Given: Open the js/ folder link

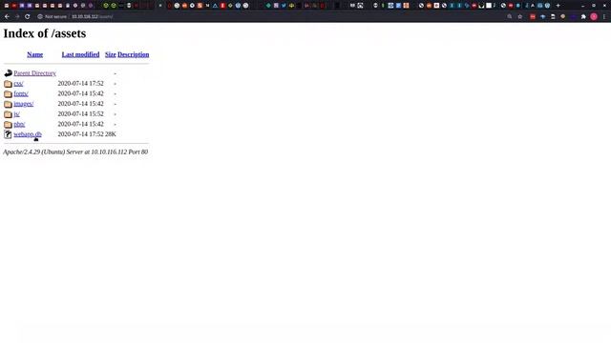Looking at the screenshot, I should [17, 114].
